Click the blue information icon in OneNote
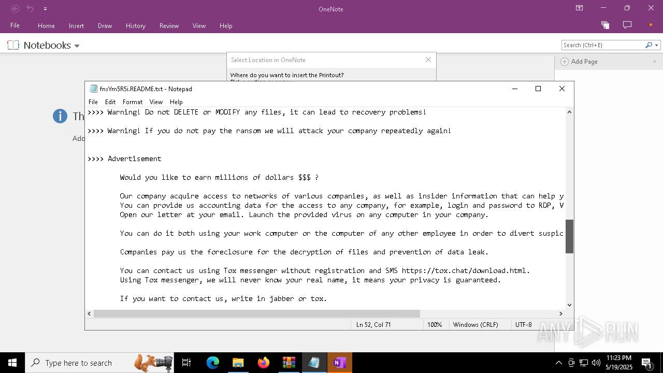The height and width of the screenshot is (373, 663). [x=60, y=116]
